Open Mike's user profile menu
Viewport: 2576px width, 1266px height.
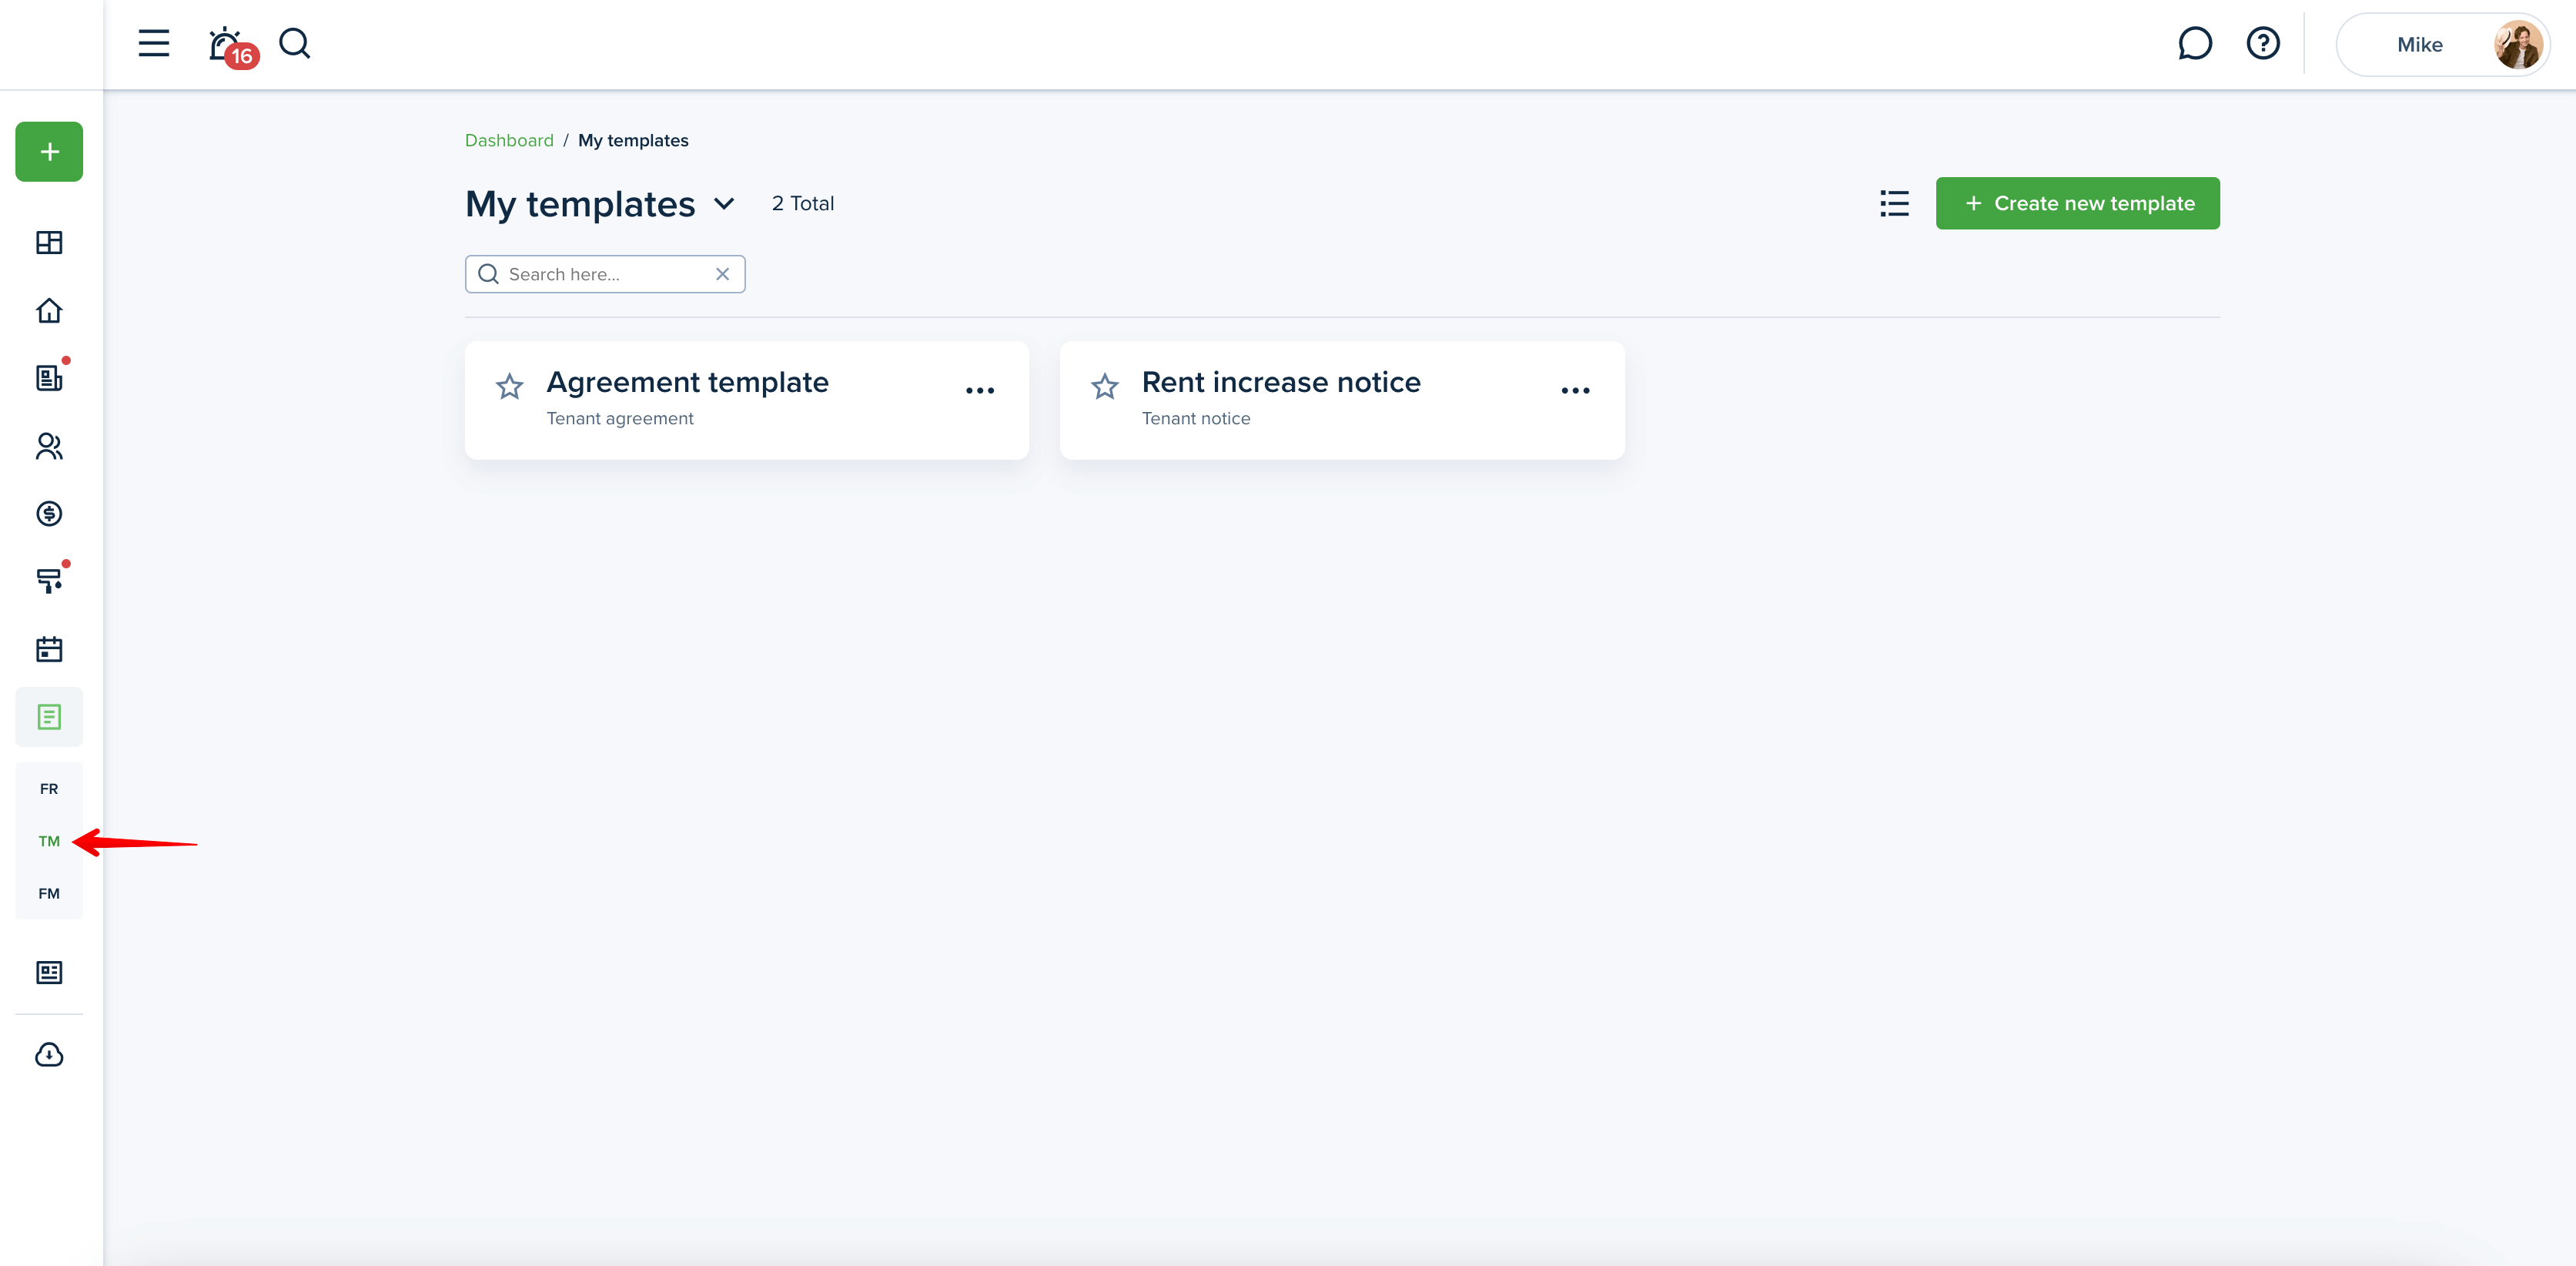(2442, 45)
